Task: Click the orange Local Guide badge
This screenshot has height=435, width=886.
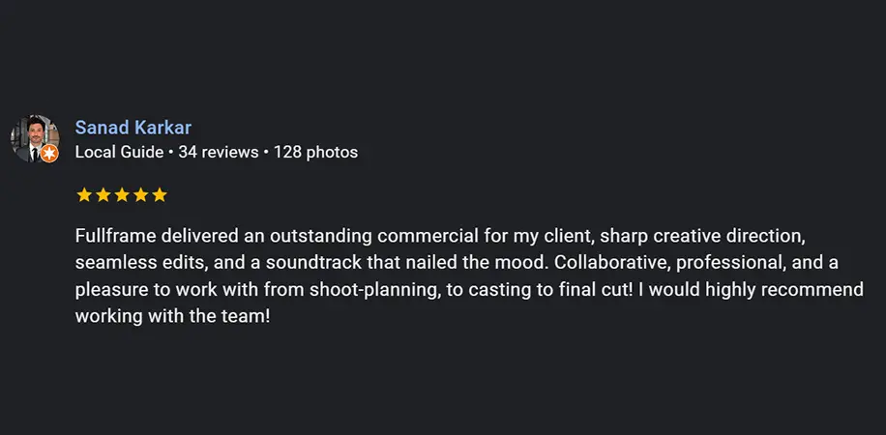Action: pos(49,153)
